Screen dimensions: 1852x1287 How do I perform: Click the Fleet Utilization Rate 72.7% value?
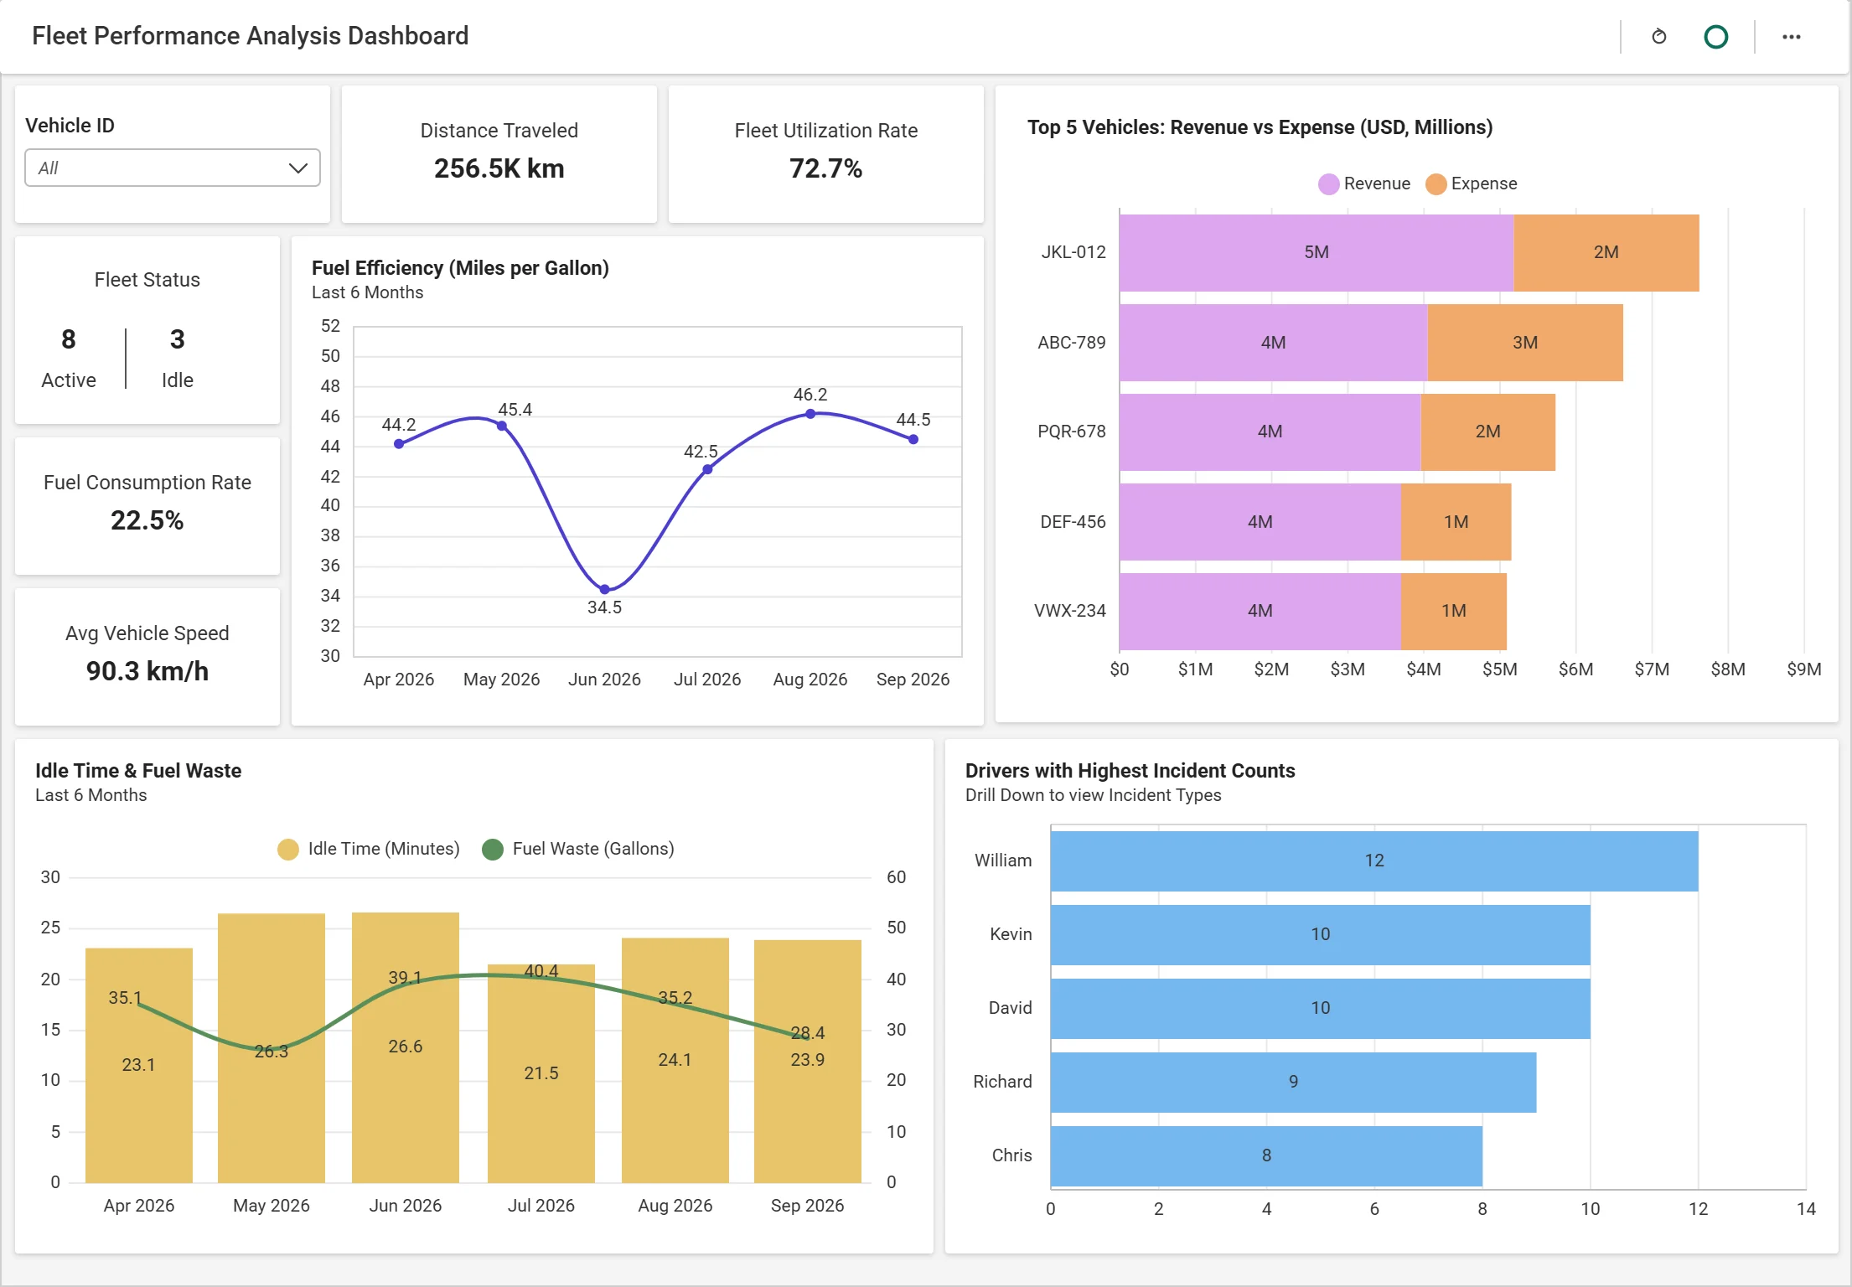(x=826, y=169)
